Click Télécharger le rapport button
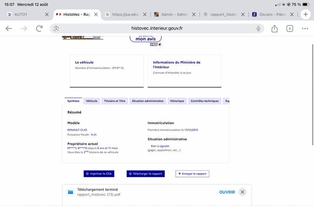 [x=146, y=174]
